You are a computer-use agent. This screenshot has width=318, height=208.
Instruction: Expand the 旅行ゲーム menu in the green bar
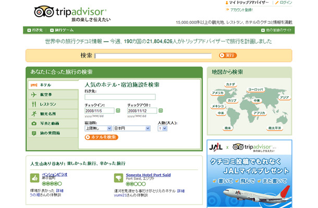pyautogui.click(x=62, y=30)
